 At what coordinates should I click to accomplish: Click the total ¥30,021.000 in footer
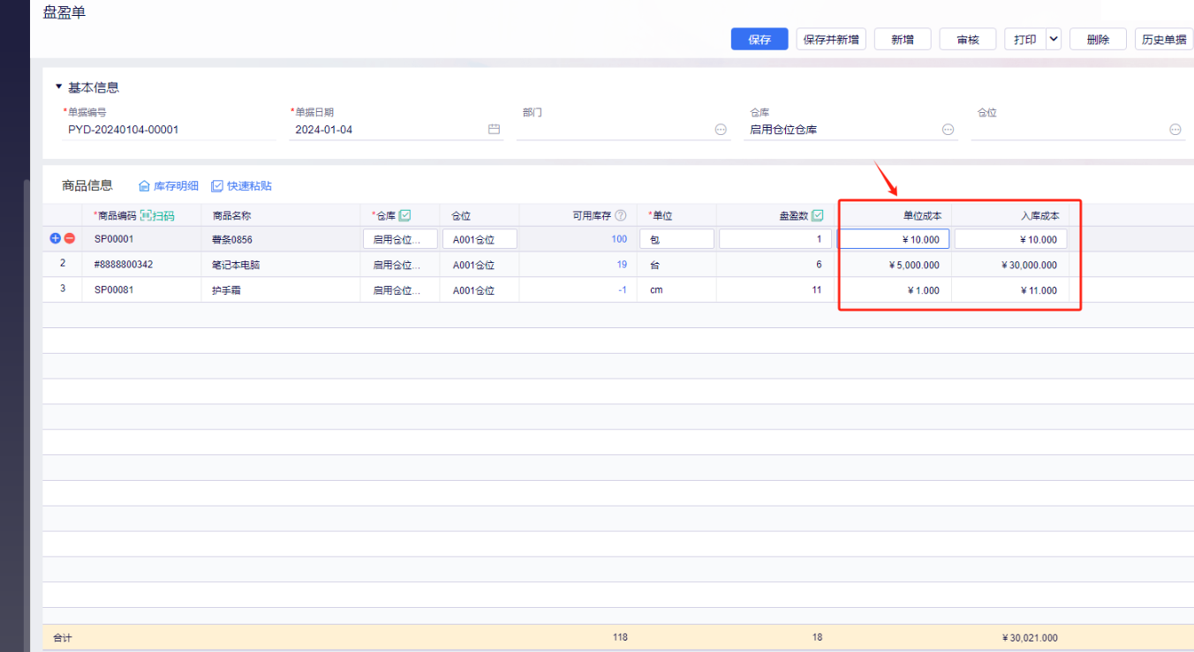click(1030, 638)
